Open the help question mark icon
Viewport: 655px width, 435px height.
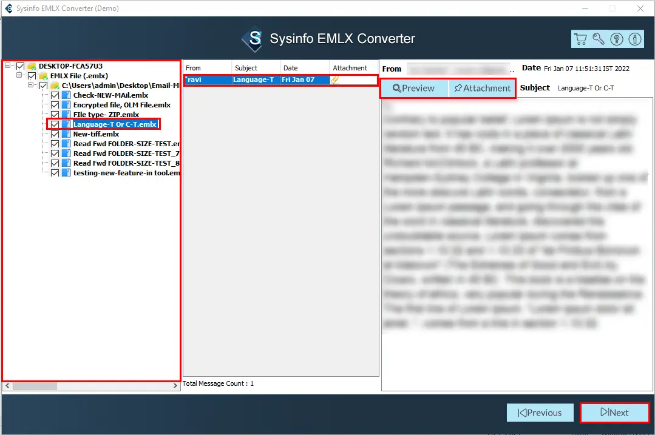[x=617, y=39]
